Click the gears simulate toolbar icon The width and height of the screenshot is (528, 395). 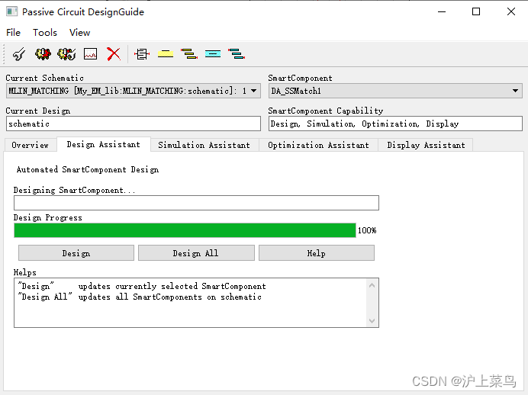43,54
